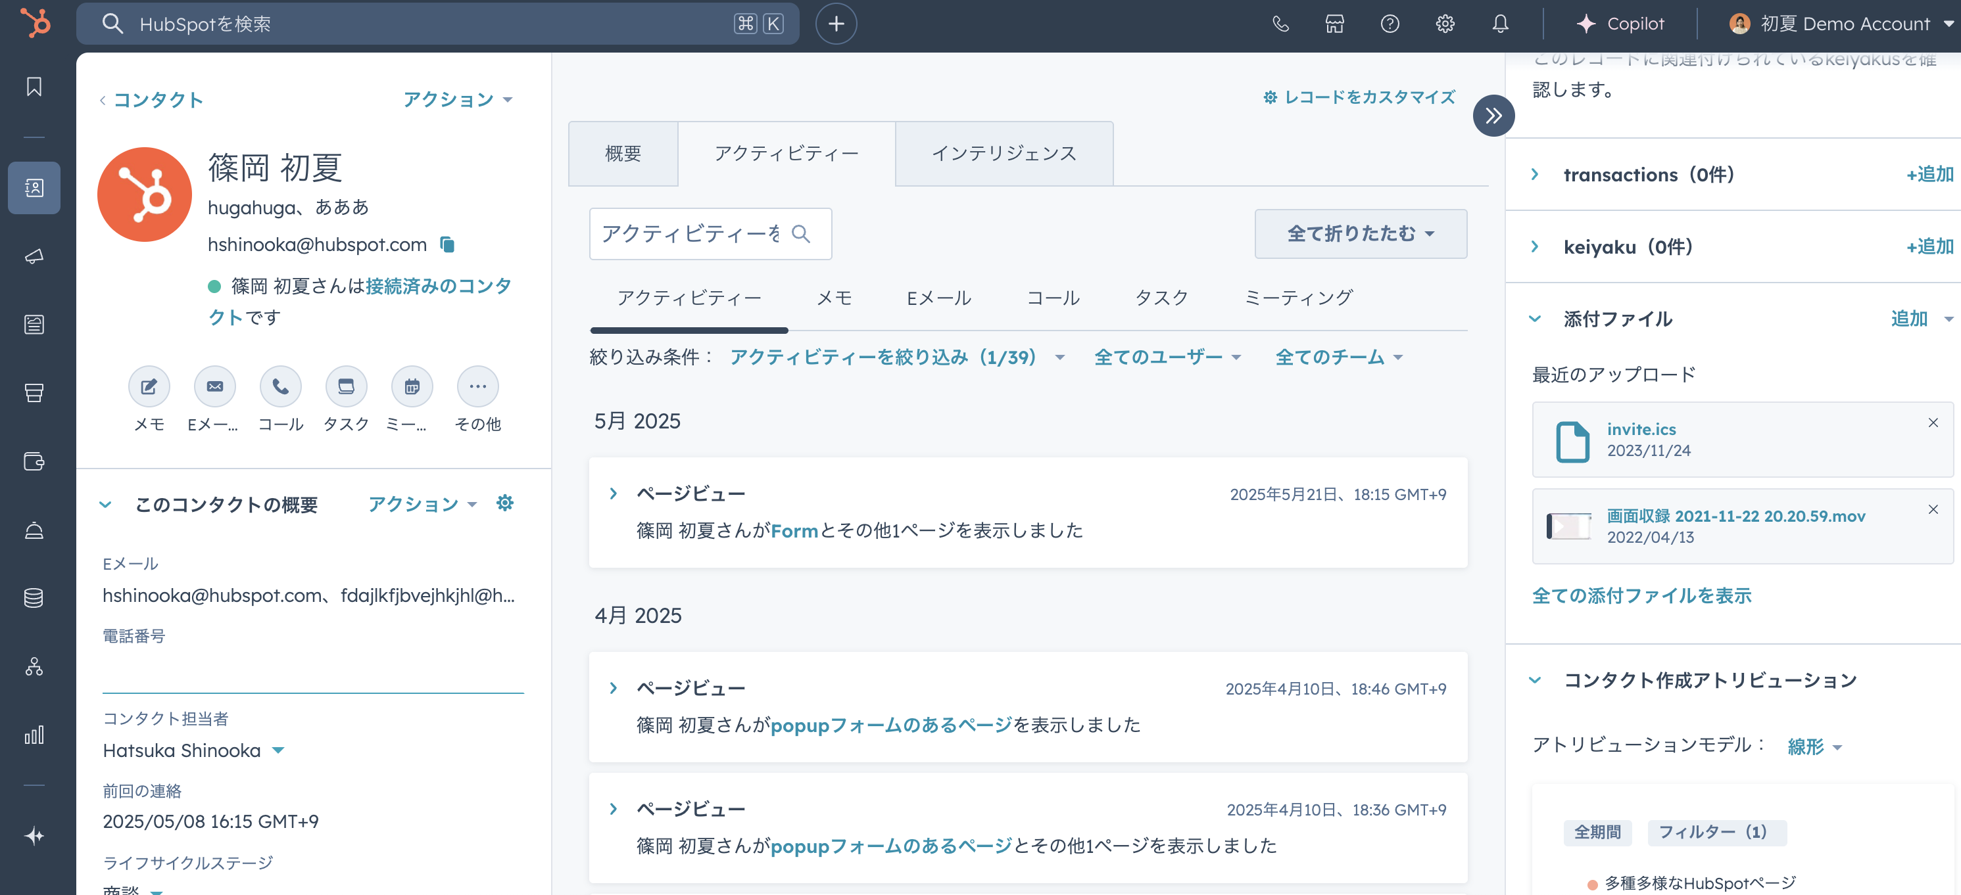Expand the 2025年5月21日 ページビュー entry
Screen dimensions: 1961x895
click(x=614, y=493)
